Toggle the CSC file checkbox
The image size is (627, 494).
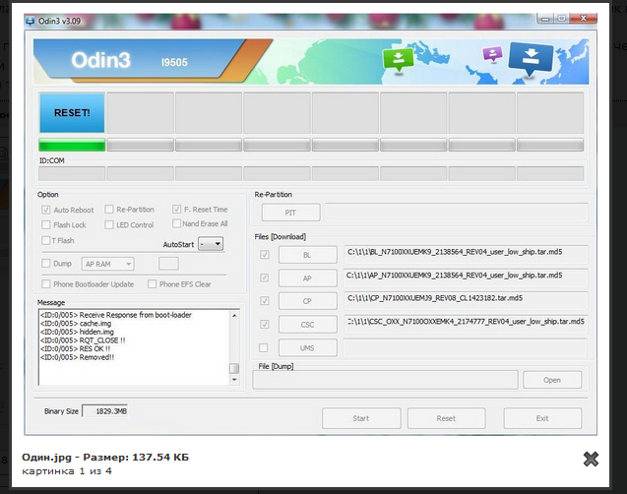(x=265, y=324)
